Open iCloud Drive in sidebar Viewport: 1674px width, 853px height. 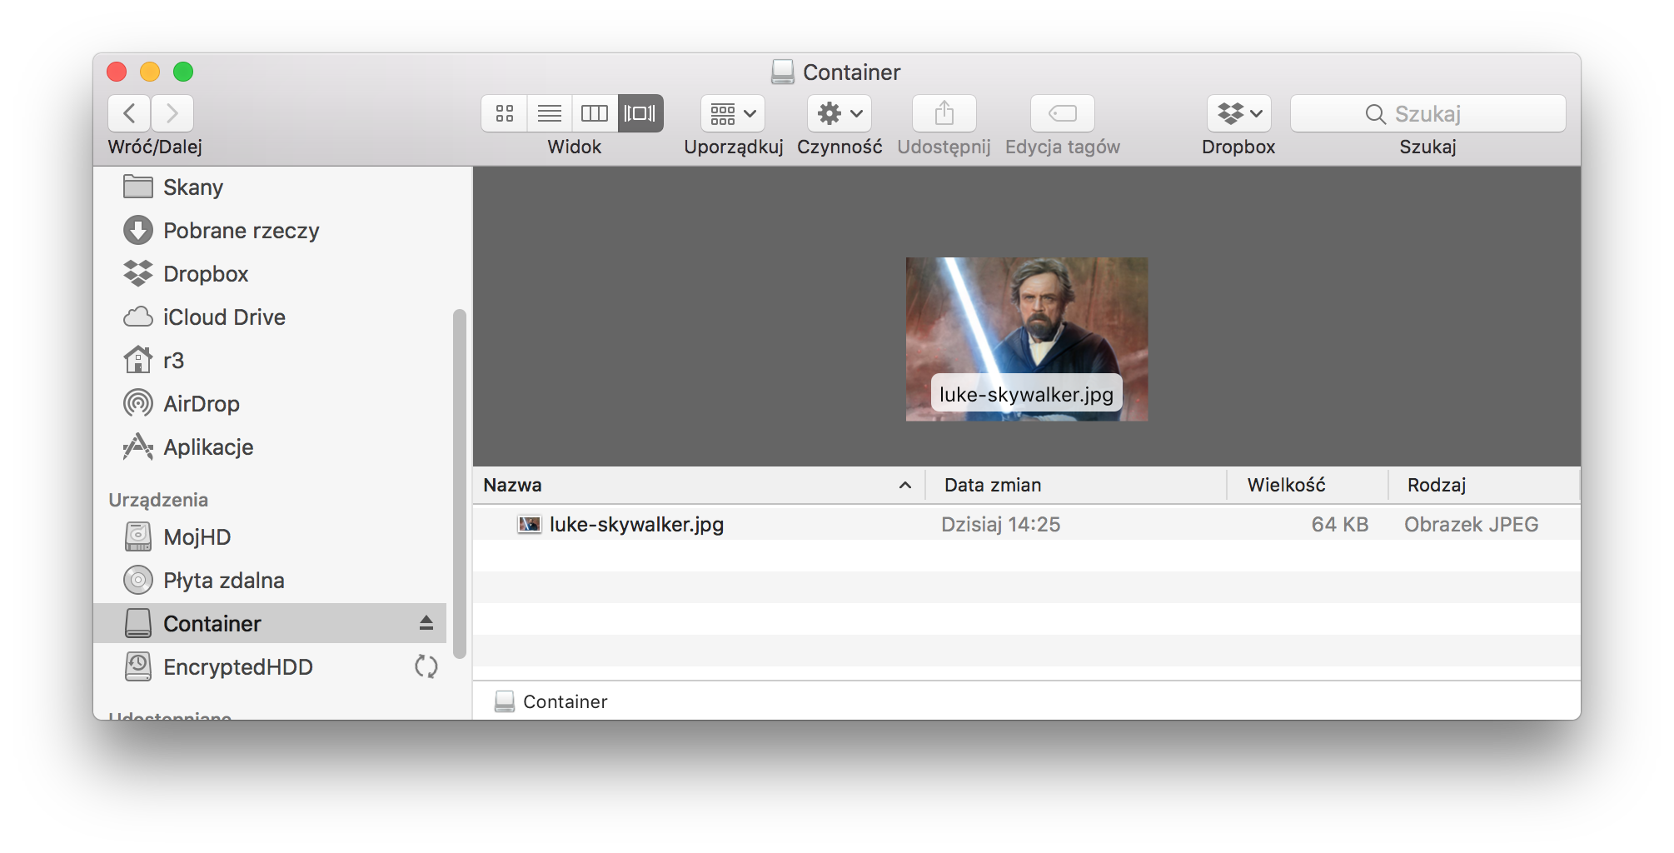(270, 317)
